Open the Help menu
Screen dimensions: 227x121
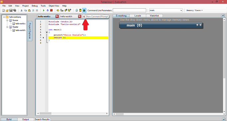click(x=64, y=6)
